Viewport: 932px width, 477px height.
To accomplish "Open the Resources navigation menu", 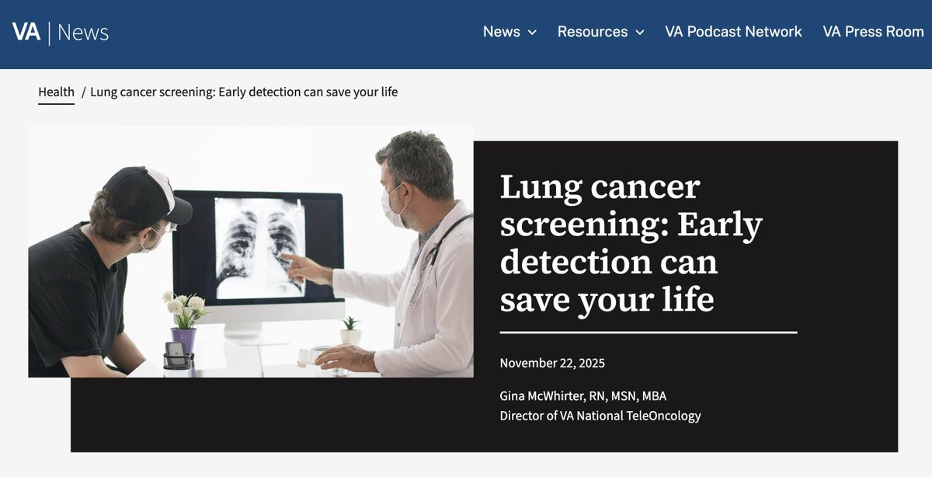I will point(592,32).
